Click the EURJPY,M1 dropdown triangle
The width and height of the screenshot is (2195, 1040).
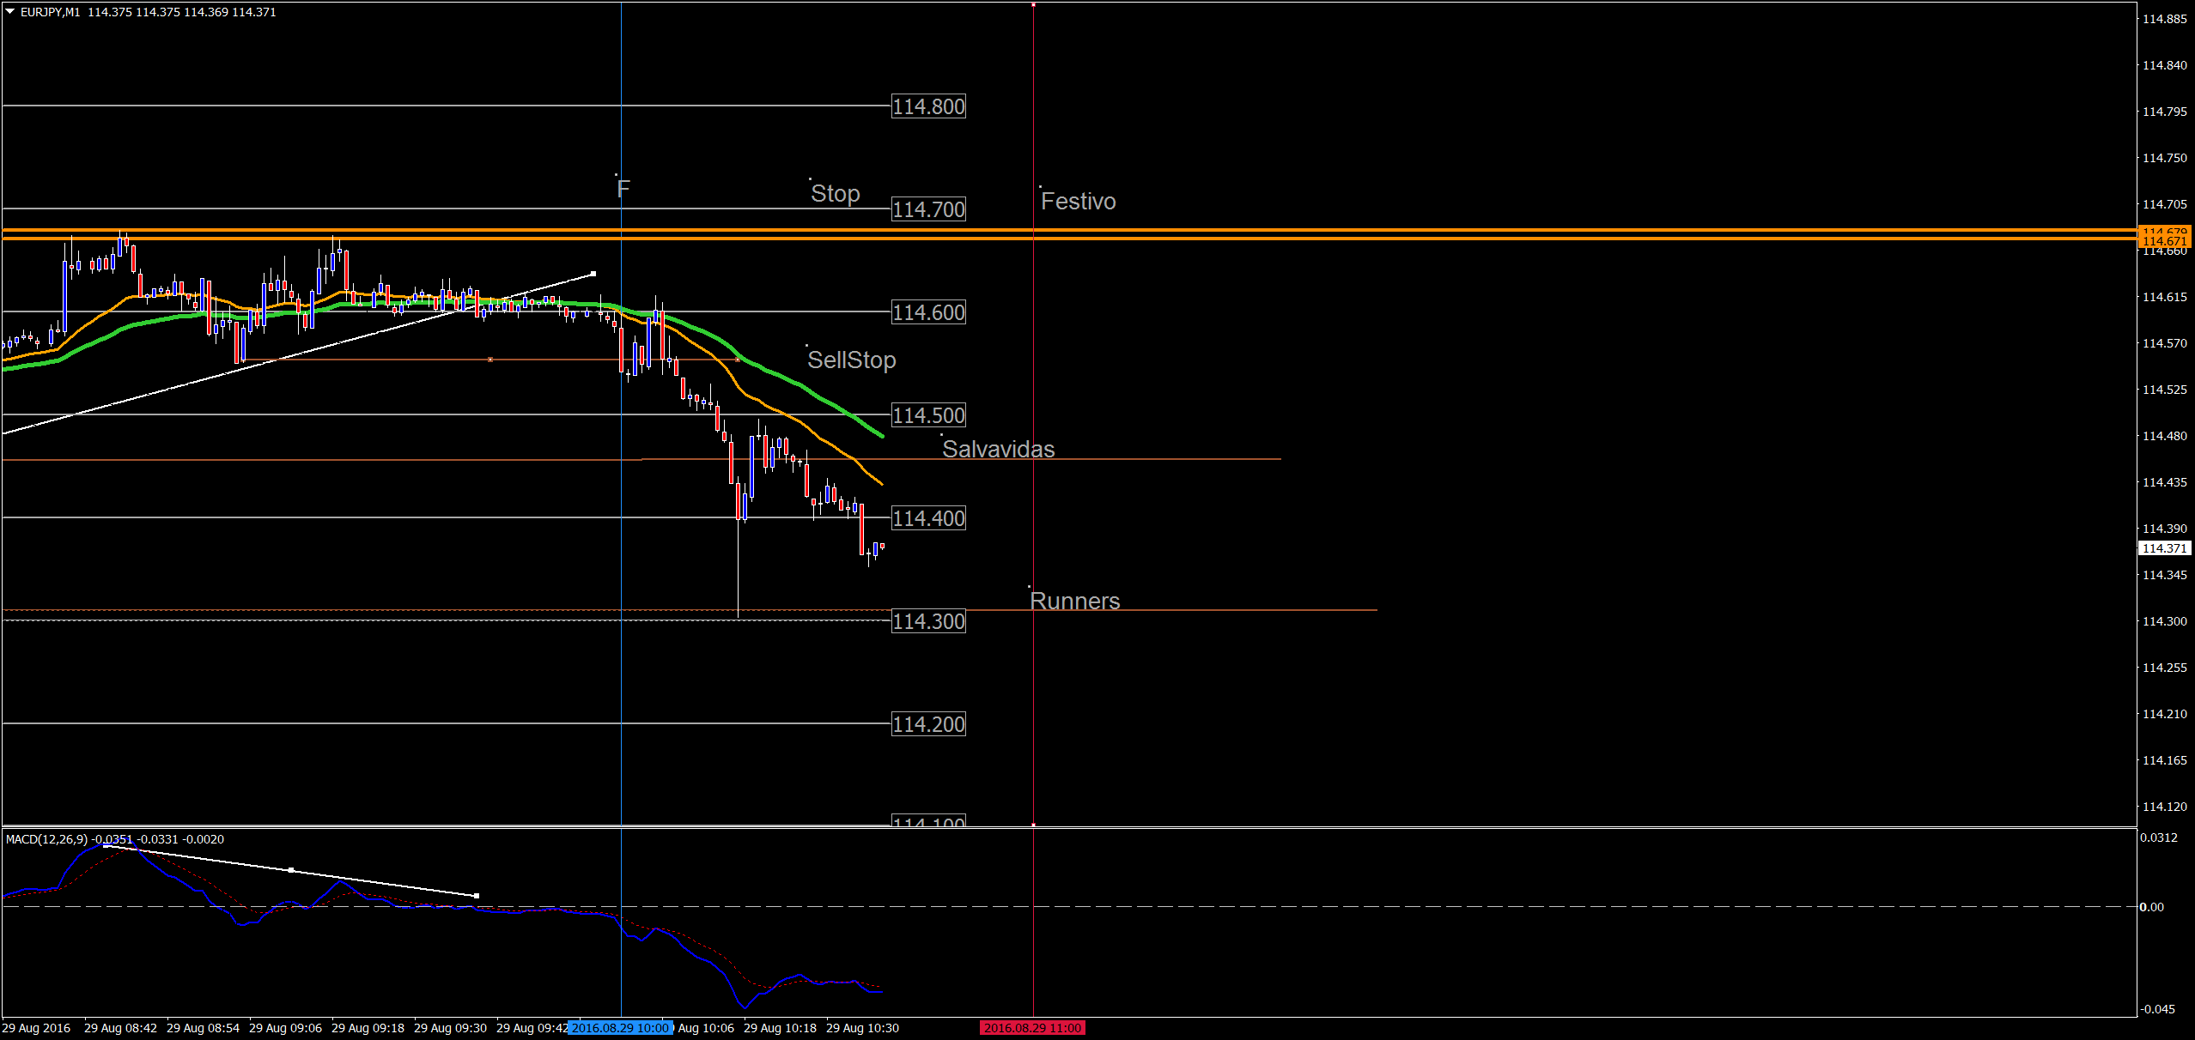[x=10, y=12]
